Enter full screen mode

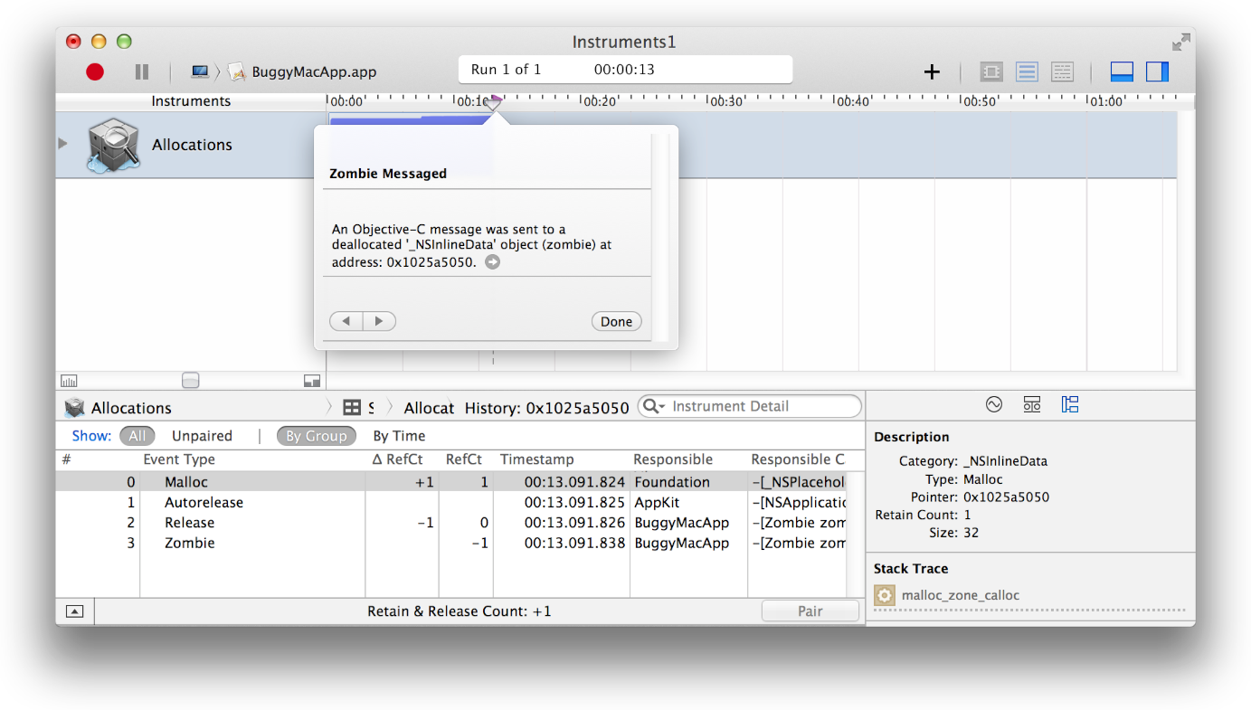[x=1181, y=42]
